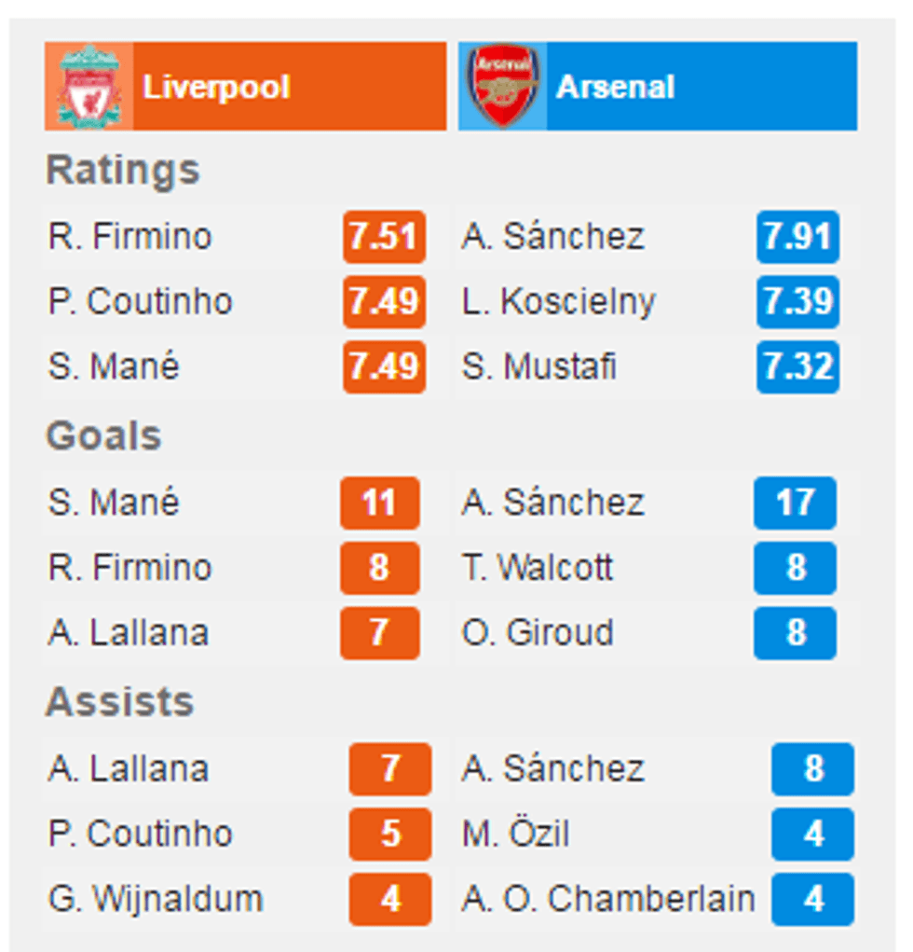The width and height of the screenshot is (913, 952).
Task: Click O. Giroud's goals count badge
Action: point(794,634)
